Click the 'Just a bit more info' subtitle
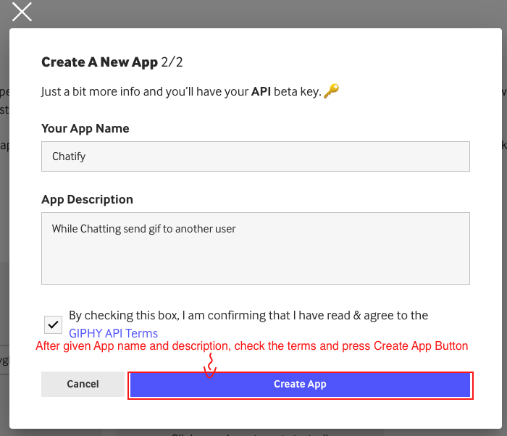This screenshot has height=436, width=507. pyautogui.click(x=145, y=92)
